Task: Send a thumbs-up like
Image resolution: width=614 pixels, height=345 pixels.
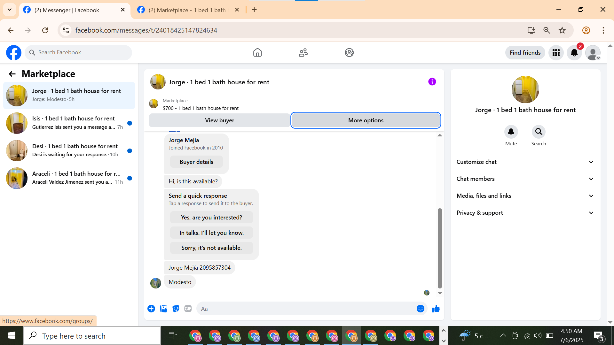Action: tap(436, 309)
